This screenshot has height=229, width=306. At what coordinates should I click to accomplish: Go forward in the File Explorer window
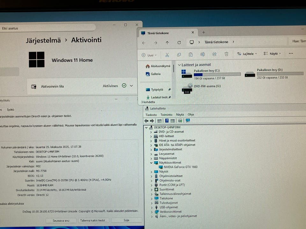[156, 43]
